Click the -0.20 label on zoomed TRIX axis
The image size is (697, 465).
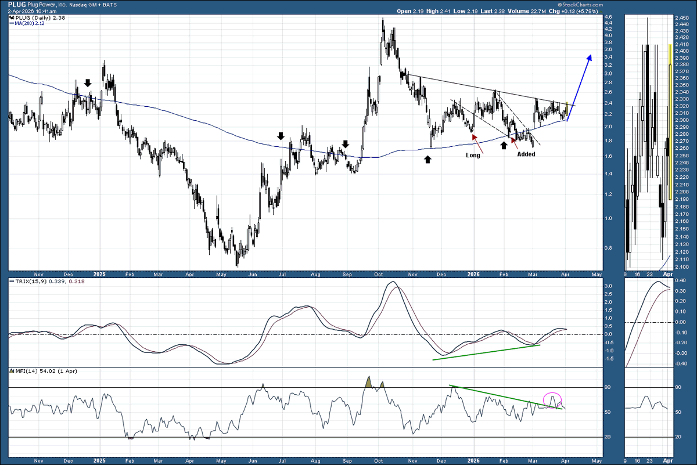click(682, 343)
